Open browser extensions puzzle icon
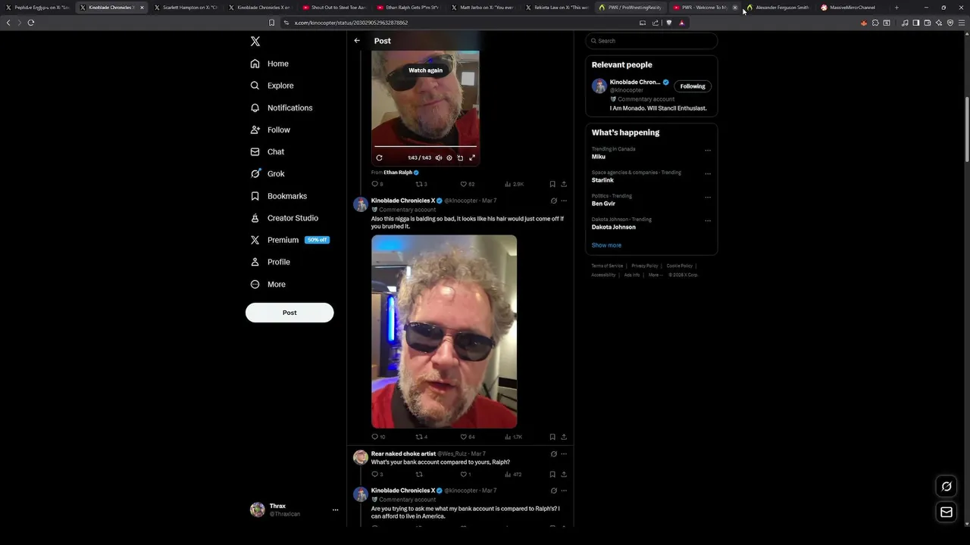 click(875, 23)
